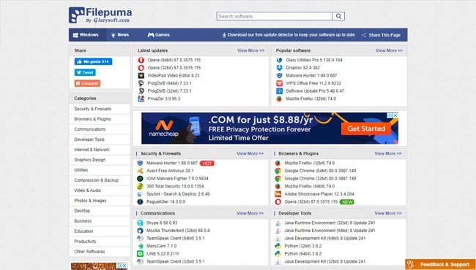Click Dropbox icon
476x270 pixels.
point(279,68)
